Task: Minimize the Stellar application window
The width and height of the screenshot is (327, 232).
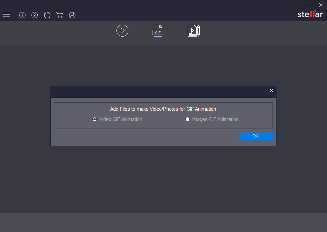Action: (306, 5)
